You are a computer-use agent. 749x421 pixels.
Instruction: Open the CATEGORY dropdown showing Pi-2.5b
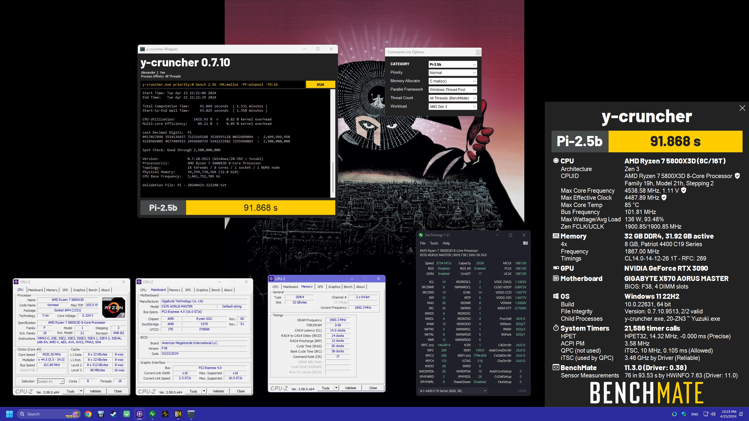tap(453, 64)
